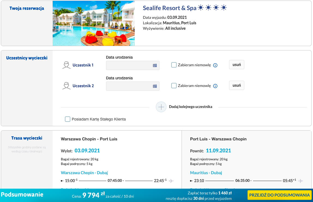This screenshot has width=313, height=202.
Task: Open the Sealife Resort pool photo
Action: 94,23
